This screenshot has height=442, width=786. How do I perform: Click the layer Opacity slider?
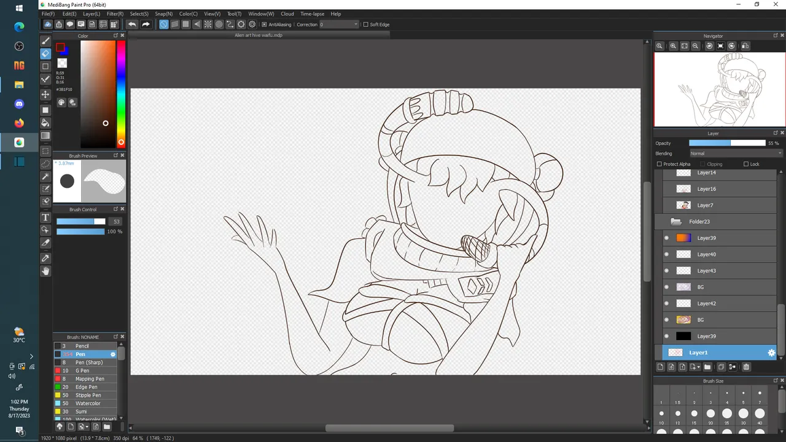[x=727, y=143]
